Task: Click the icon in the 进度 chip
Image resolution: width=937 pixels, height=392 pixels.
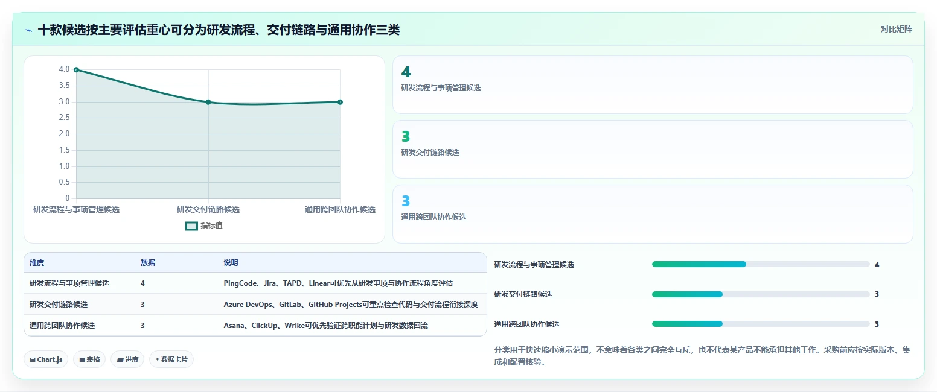Action: tap(120, 359)
